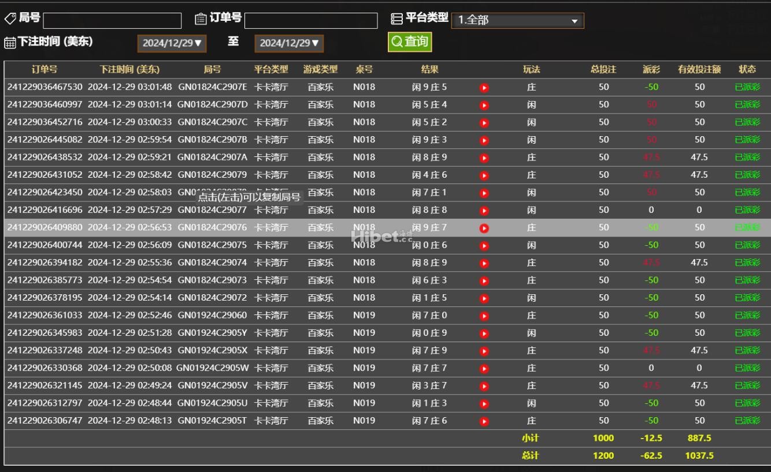Viewport: 771px width, 472px height.
Task: Select order number 241229026361033
Action: point(45,315)
